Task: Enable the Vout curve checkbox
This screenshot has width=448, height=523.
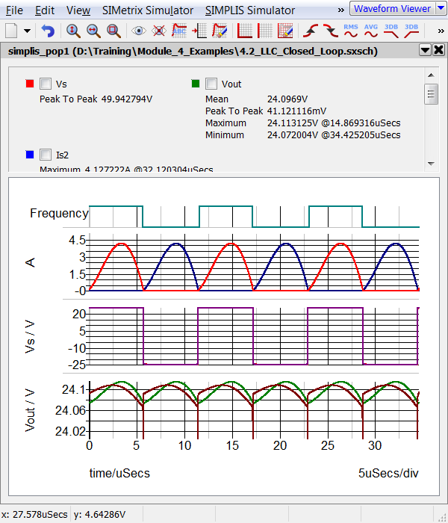Action: click(x=211, y=84)
